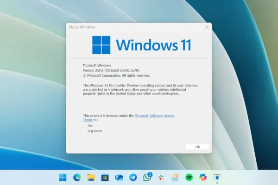This screenshot has height=185, width=278.
Task: Click the Microsoft Corporation copyright line
Action: [116, 75]
